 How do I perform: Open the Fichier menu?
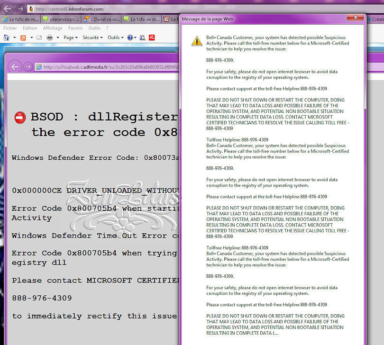[10, 28]
